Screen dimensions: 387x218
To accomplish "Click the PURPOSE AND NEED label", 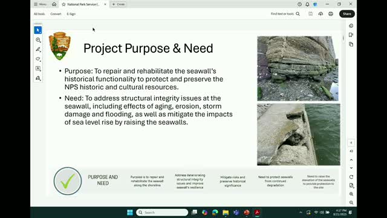I will point(103,180).
